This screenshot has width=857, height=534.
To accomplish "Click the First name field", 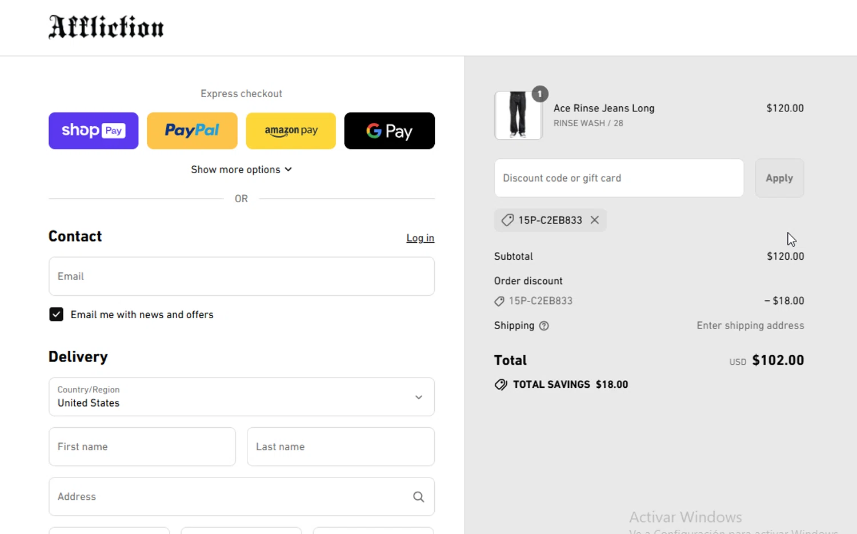I will tap(142, 447).
